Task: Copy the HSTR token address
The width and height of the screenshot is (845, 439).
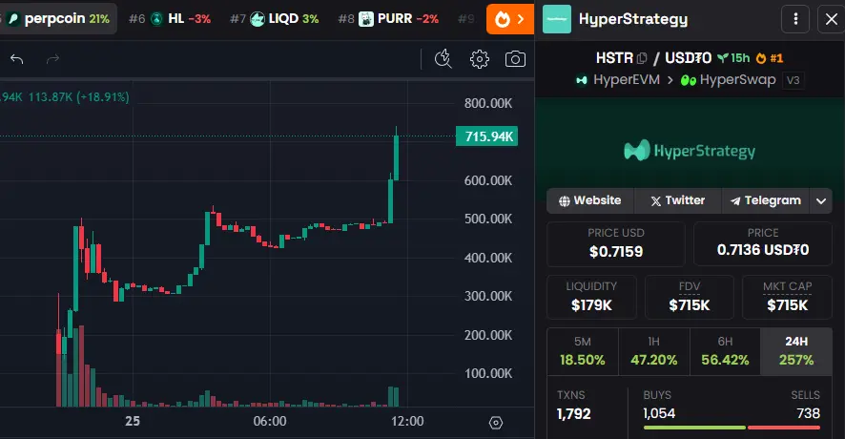Action: 642,58
